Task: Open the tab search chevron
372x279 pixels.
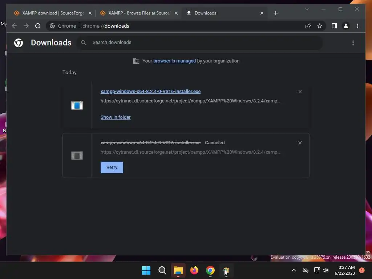Action: pos(307,9)
